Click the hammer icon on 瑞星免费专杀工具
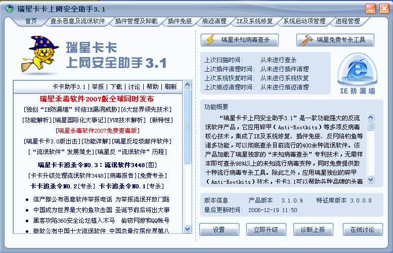This screenshot has height=253, width=393. (307, 40)
